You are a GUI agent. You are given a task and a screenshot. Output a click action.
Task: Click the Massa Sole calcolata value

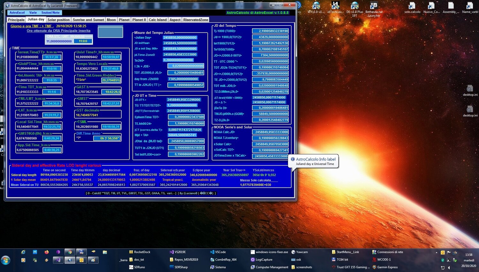tap(255, 185)
